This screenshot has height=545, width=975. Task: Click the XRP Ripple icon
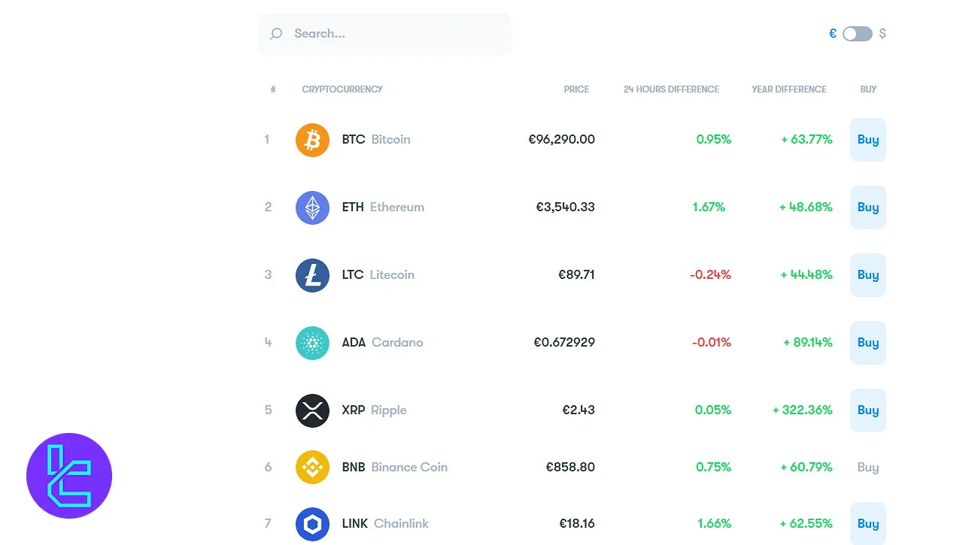312,410
